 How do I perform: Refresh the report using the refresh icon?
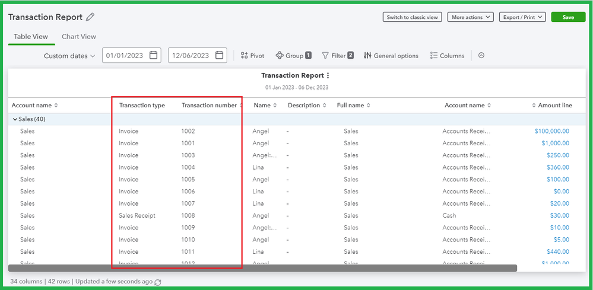coord(158,282)
